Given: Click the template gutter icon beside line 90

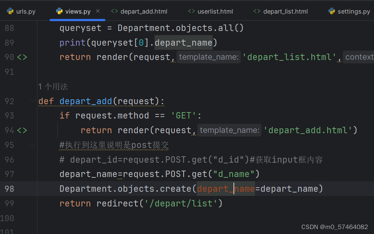Looking at the screenshot, I should point(22,57).
